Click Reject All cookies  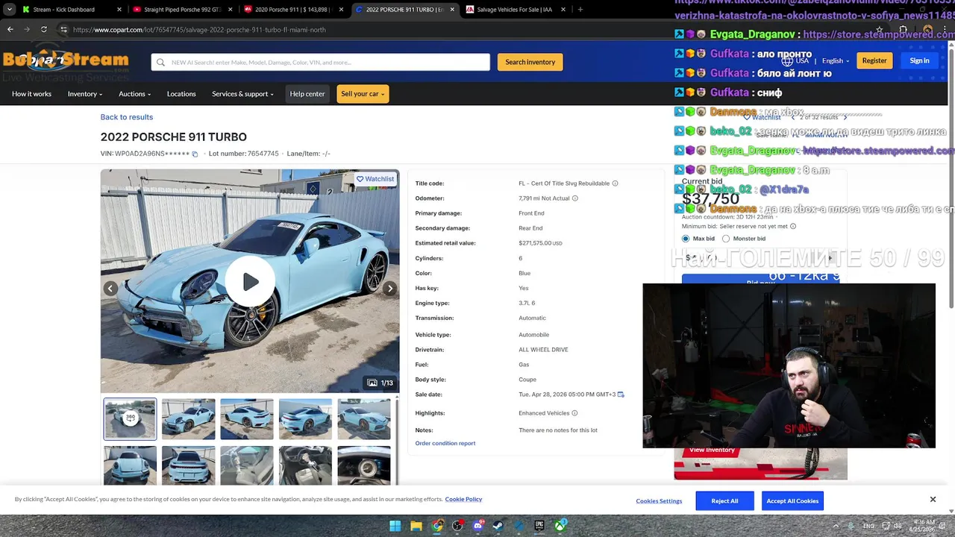[724, 500]
